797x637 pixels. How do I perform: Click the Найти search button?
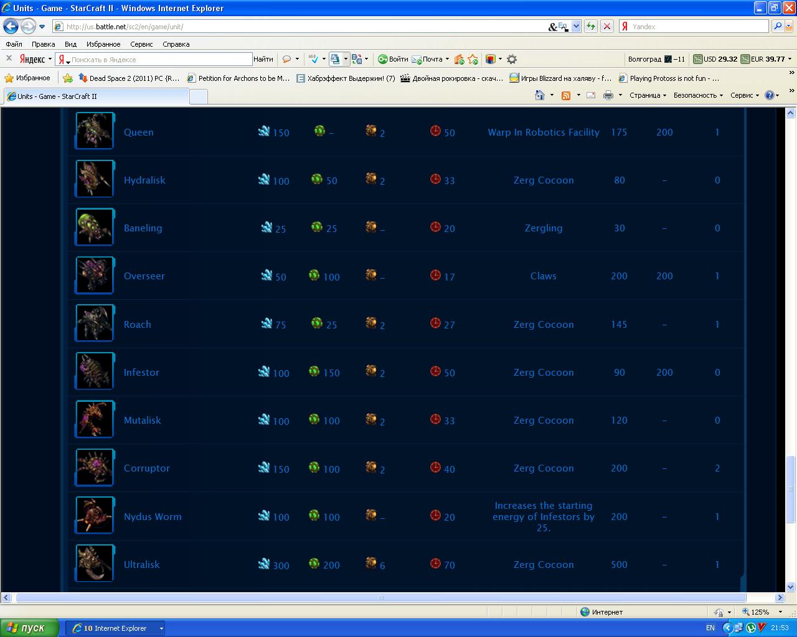pyautogui.click(x=263, y=59)
